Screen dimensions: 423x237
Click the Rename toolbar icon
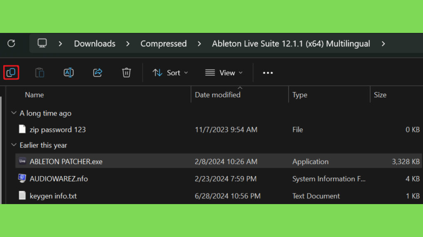[x=69, y=72]
